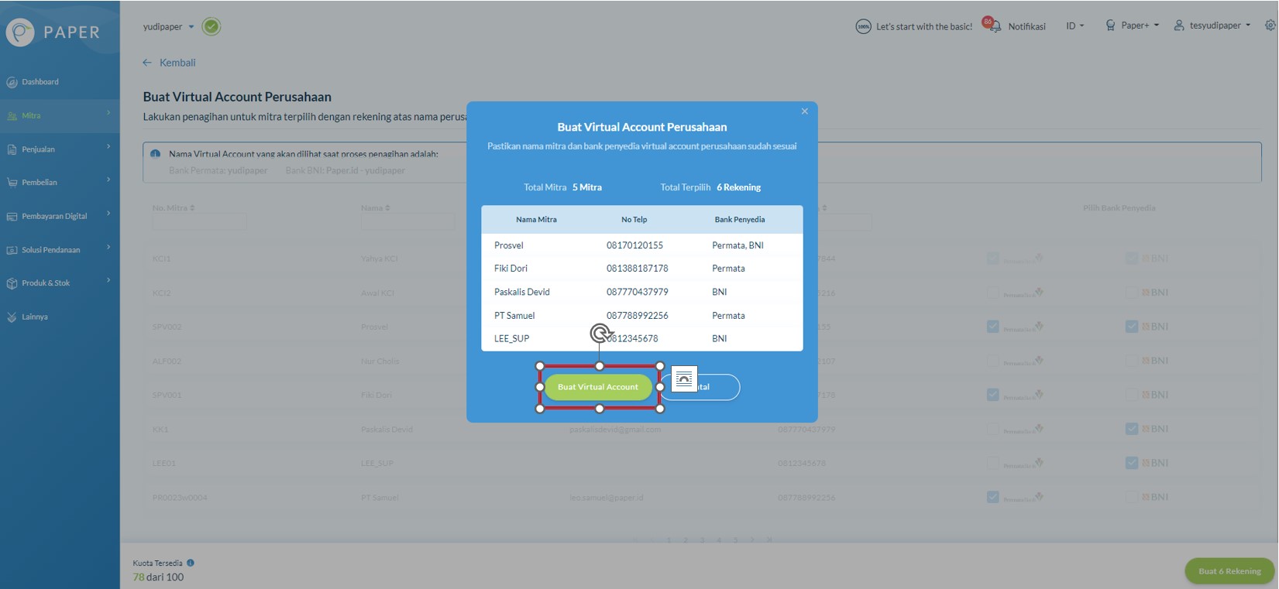Click the 100% progress circle icon
Screen dimensions: 1279x589
pos(863,26)
